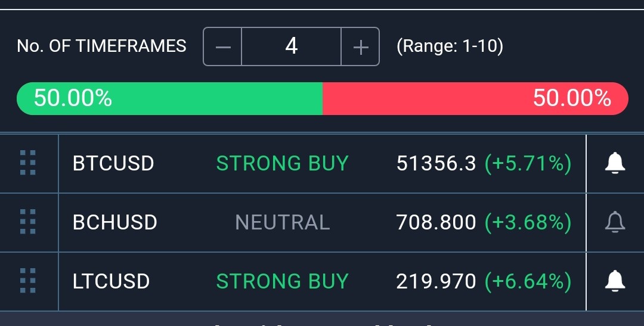Toggle the BTCUSD alert bell
This screenshot has height=326, width=644.
tap(615, 163)
